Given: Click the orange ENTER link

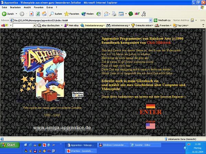Looking at the screenshot, I should click(151, 112).
